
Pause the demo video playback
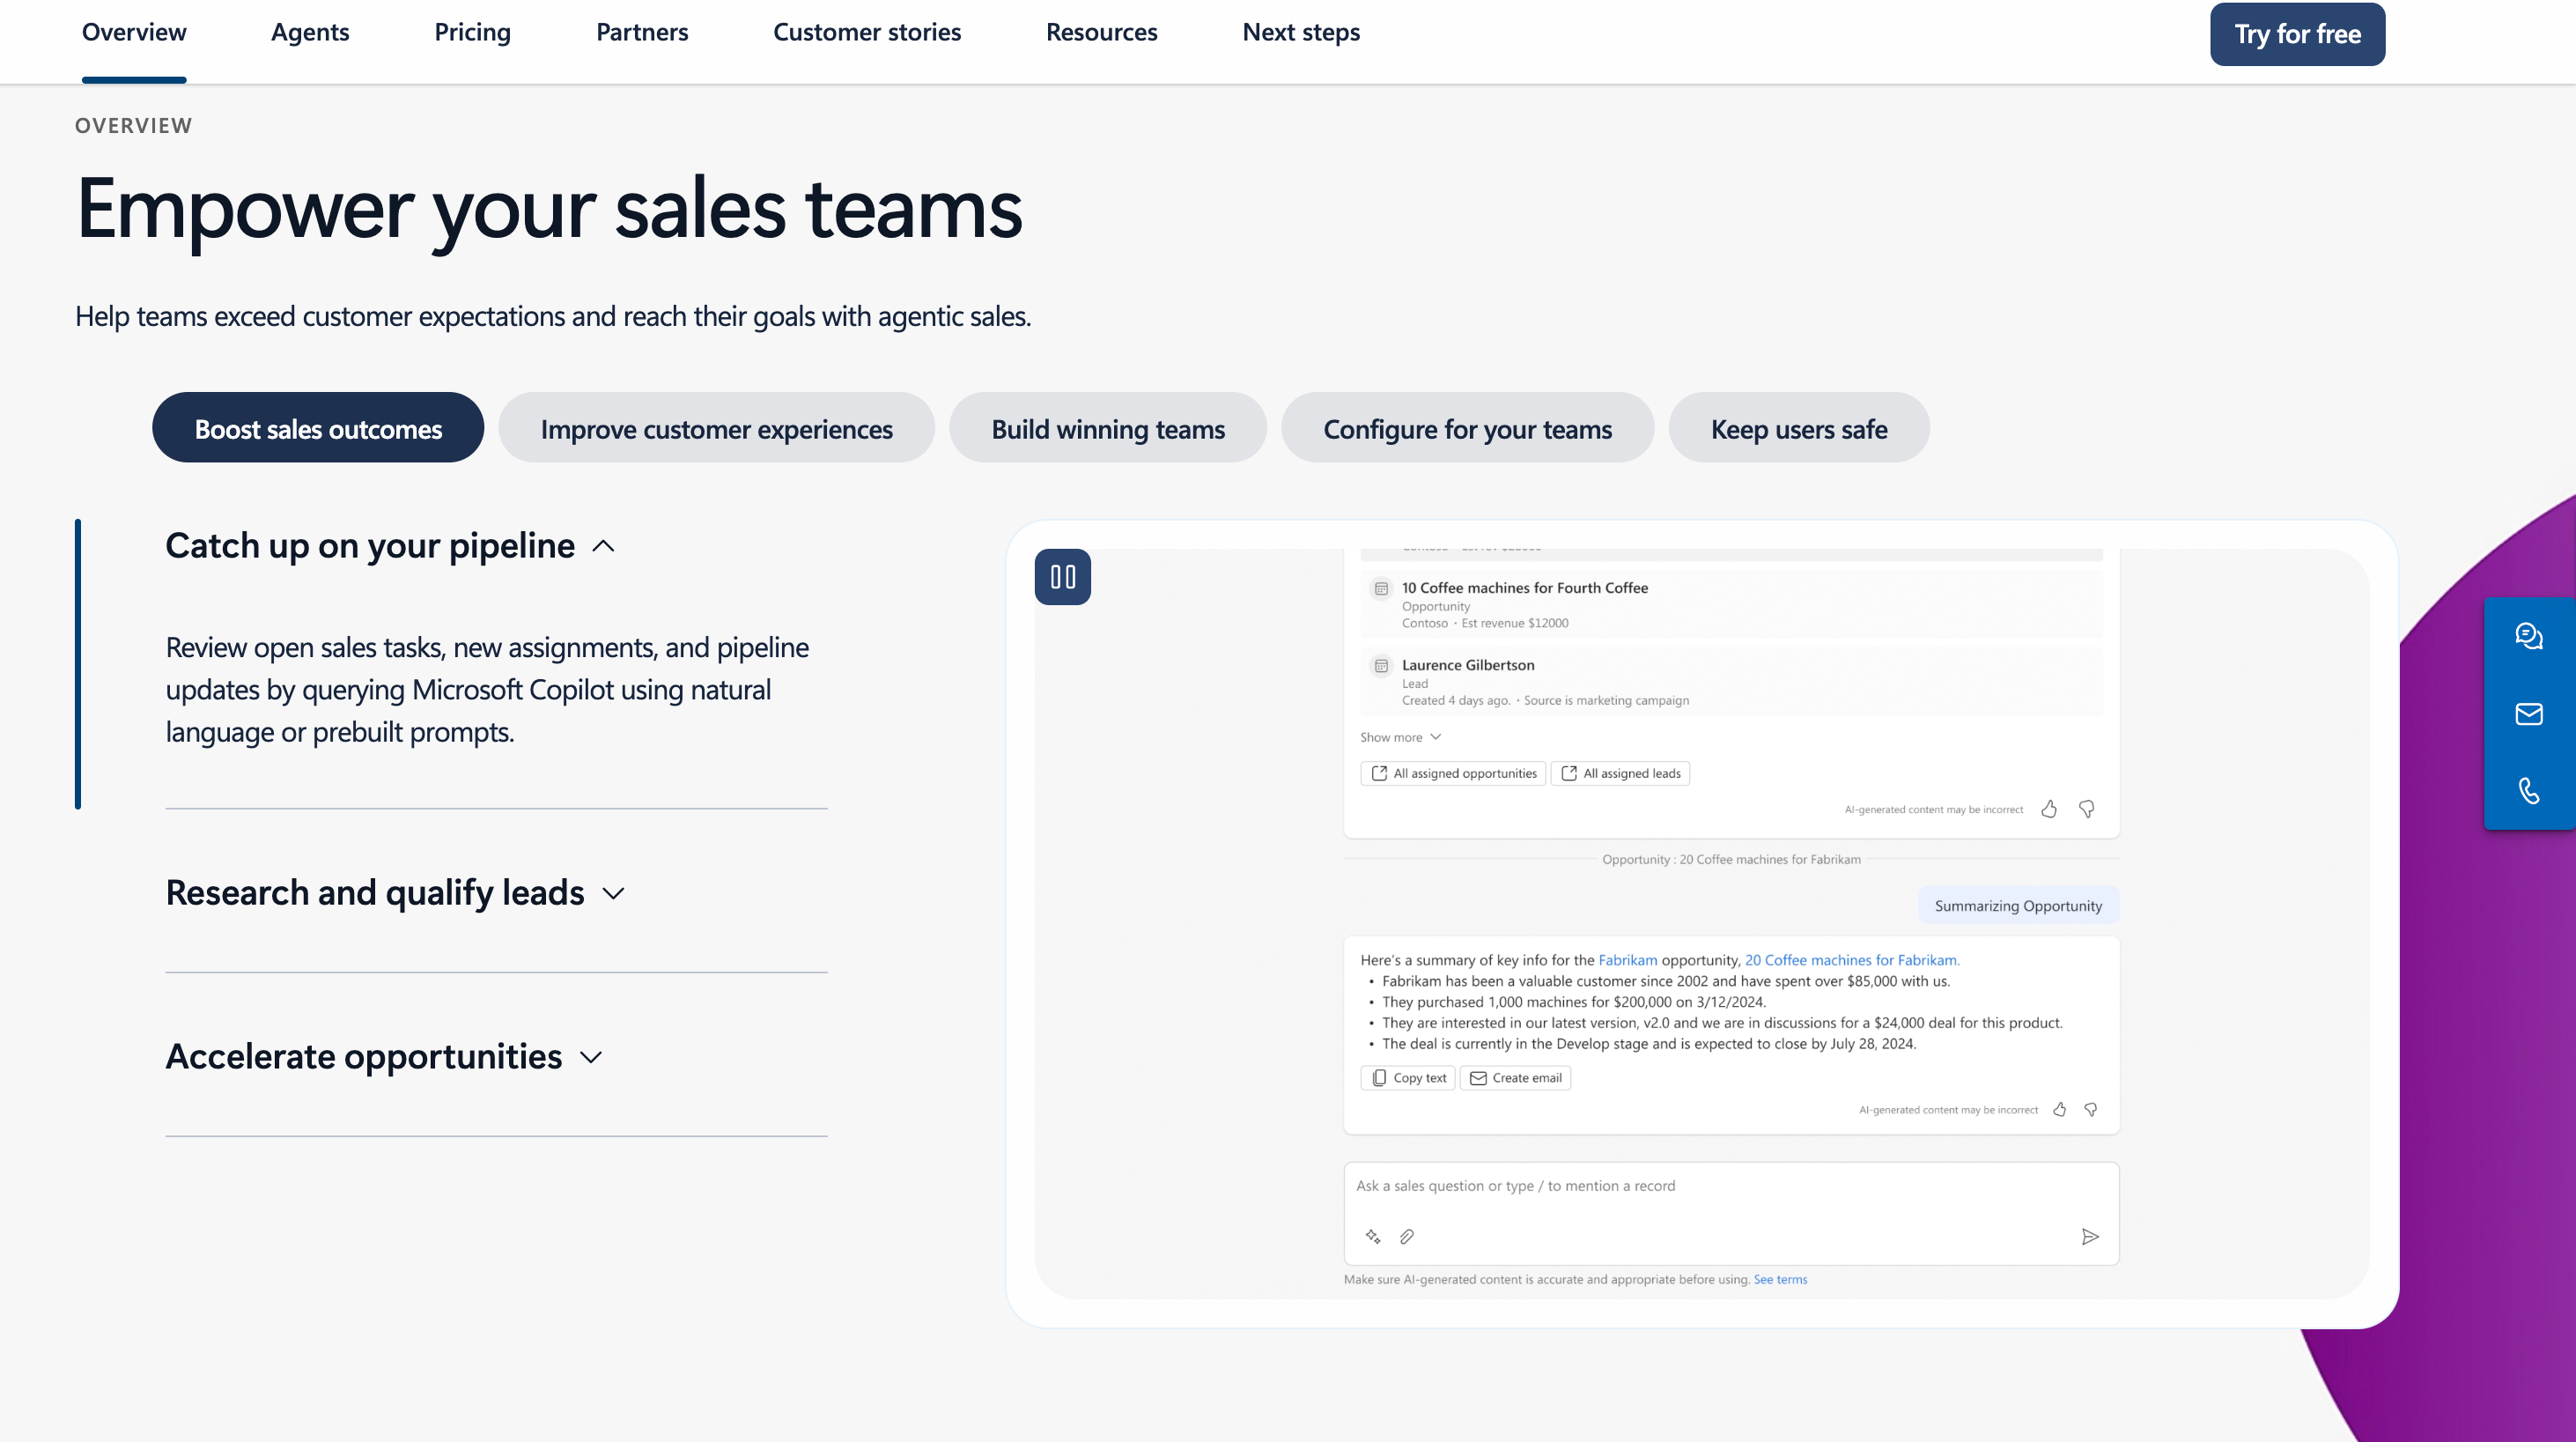(x=1063, y=576)
